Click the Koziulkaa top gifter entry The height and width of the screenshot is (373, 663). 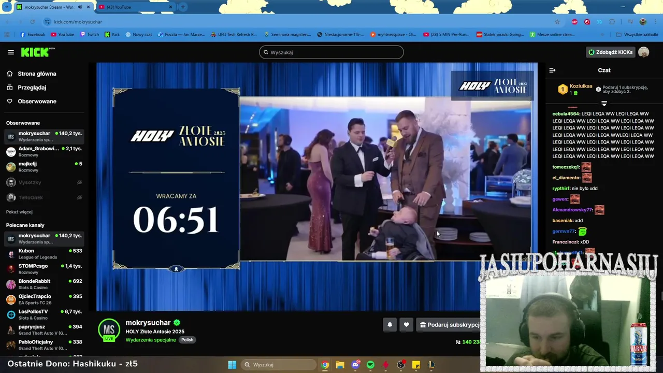574,89
